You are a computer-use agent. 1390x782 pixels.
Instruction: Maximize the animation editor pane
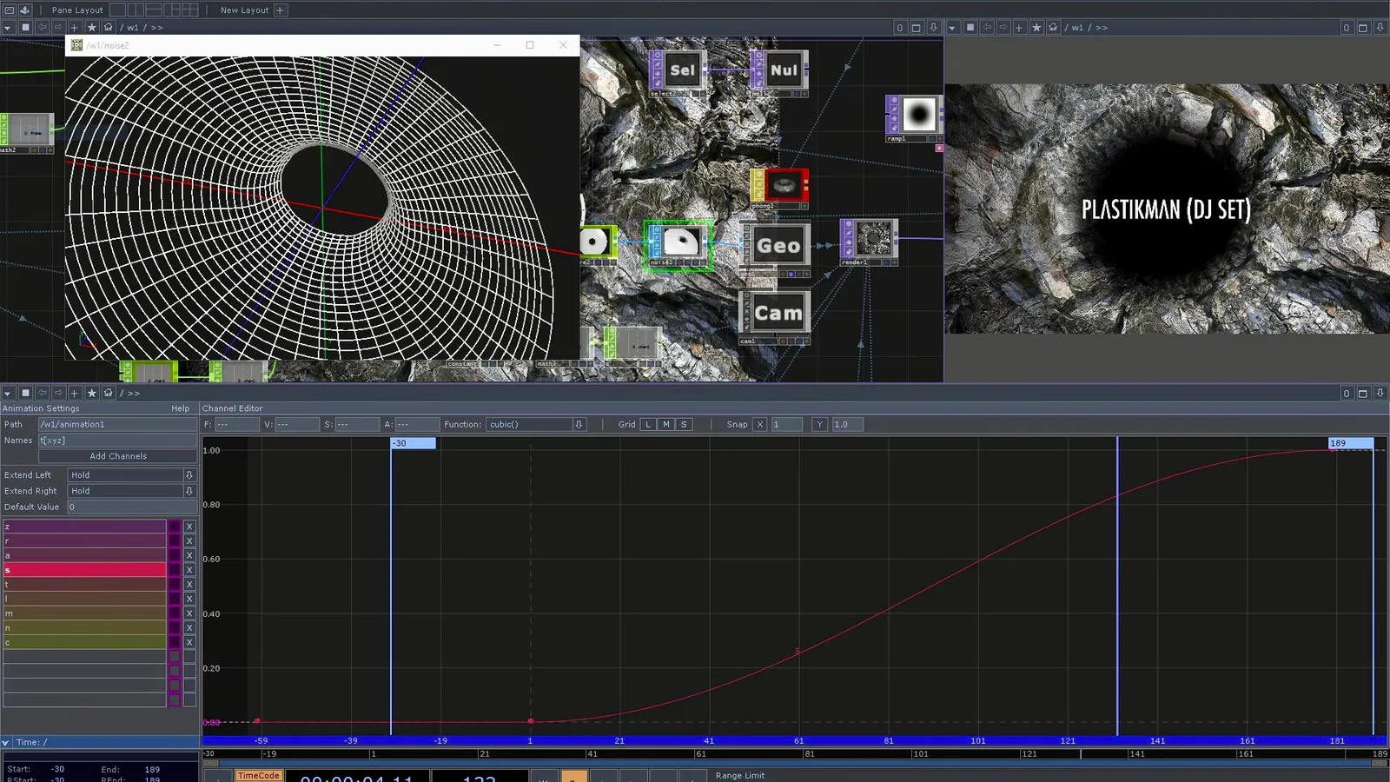point(1363,393)
